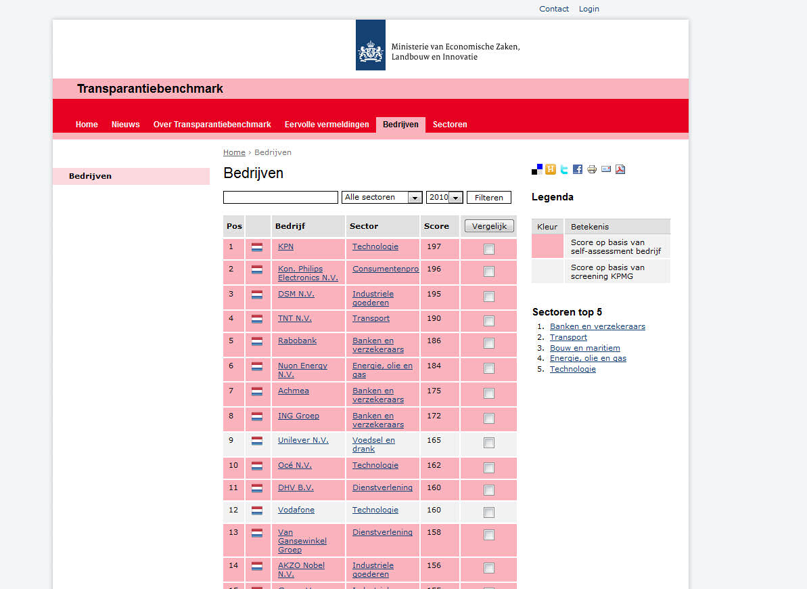Screen dimensions: 807x589
Task: Check the TNT N.V. compare box
Action: coord(489,321)
